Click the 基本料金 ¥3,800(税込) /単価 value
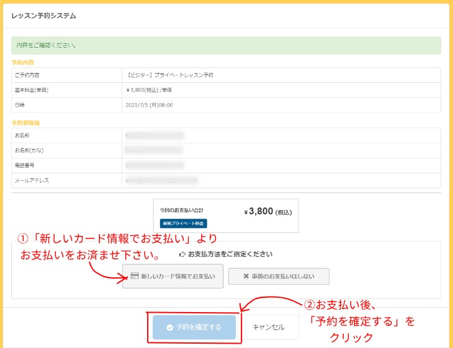Viewport: 453px width, 348px height. (150, 90)
